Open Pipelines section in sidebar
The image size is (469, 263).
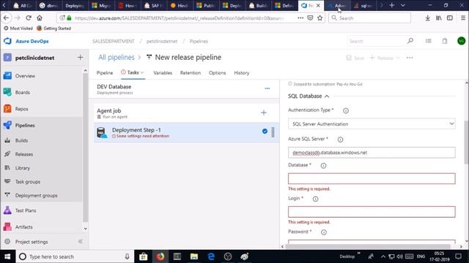(25, 125)
